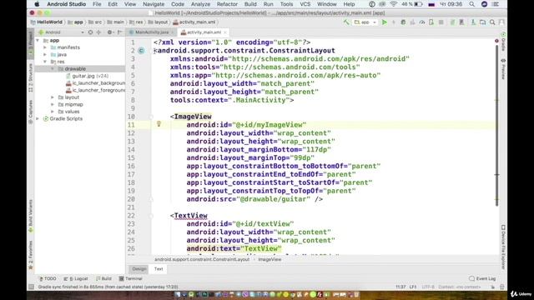This screenshot has width=534, height=300.
Task: Open the Build tool window
Action: [103, 278]
